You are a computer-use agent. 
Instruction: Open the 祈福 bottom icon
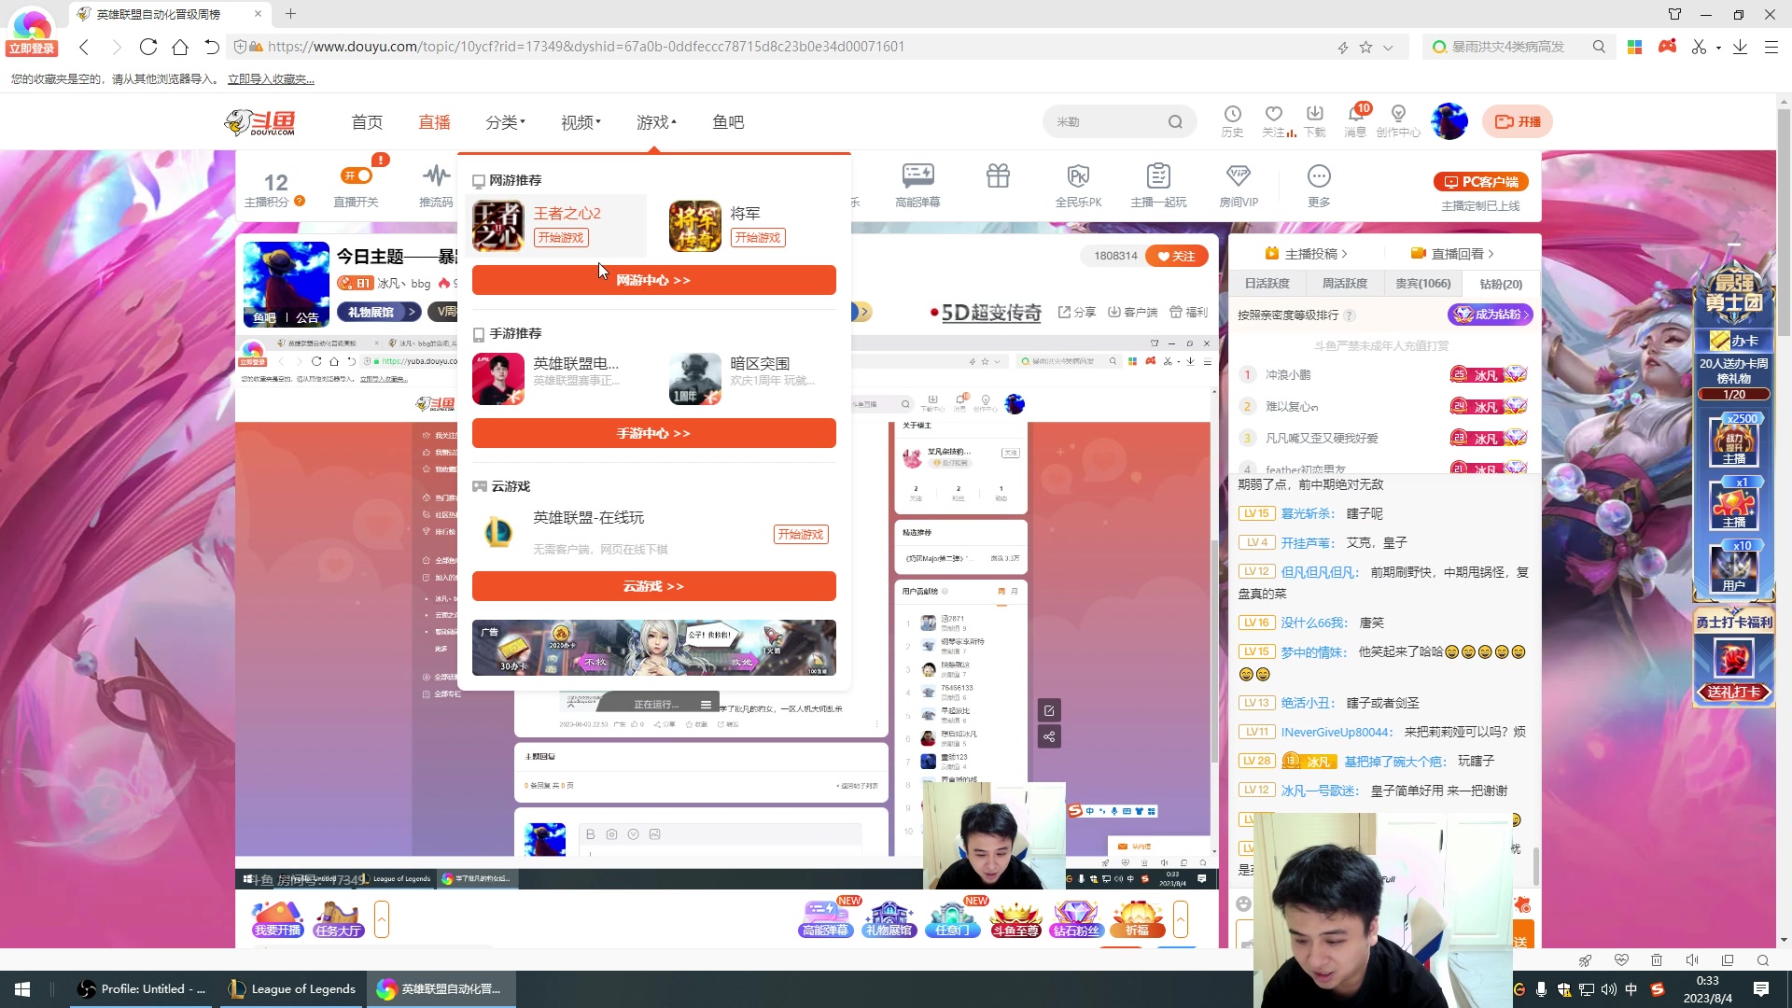[1138, 919]
